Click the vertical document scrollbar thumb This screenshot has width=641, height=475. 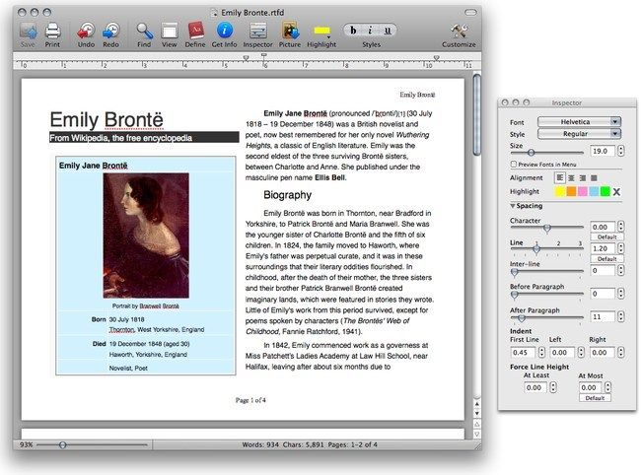476,114
